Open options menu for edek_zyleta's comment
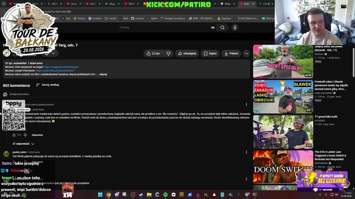The image size is (355, 199). point(246,152)
